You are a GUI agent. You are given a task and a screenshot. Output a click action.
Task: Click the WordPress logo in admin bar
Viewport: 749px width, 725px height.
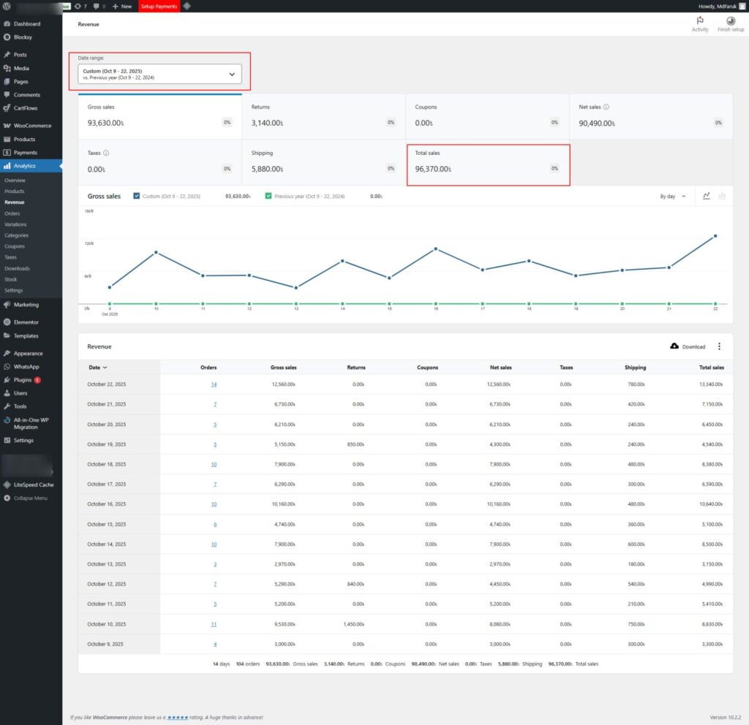7,6
